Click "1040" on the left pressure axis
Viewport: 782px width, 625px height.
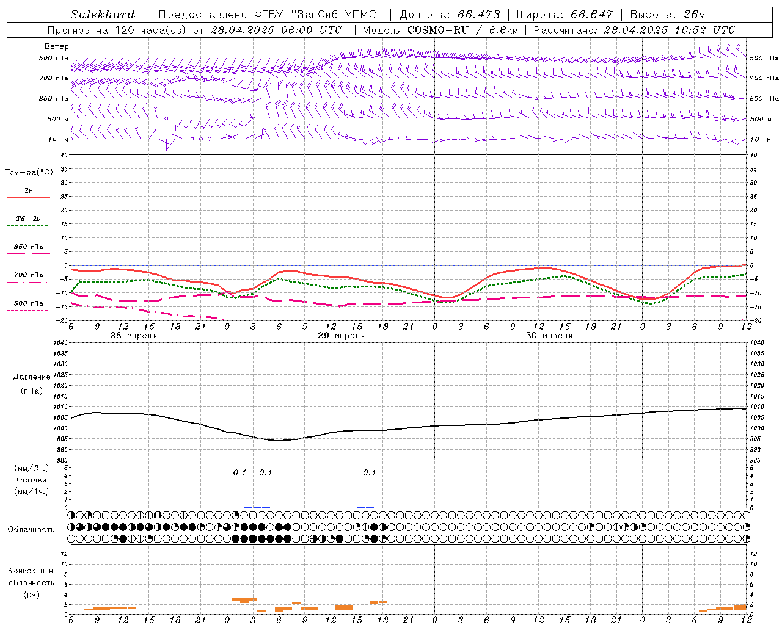tap(60, 343)
